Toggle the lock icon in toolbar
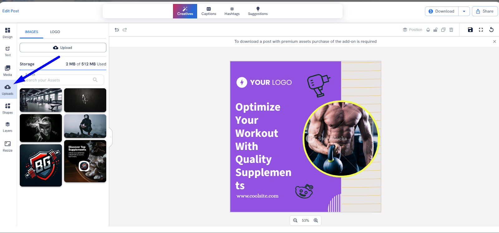This screenshot has width=499, height=233. tap(435, 30)
